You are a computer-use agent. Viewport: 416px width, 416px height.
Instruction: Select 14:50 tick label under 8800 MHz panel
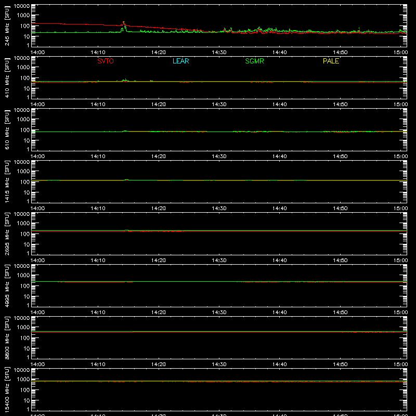click(x=340, y=365)
